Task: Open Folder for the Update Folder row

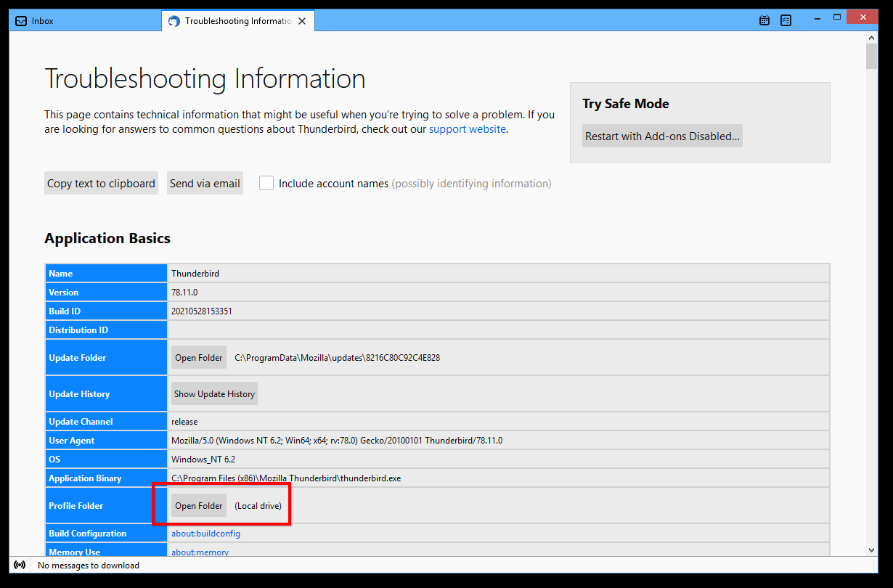Action: (199, 358)
